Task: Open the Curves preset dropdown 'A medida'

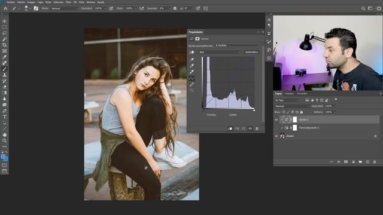Action: [x=237, y=45]
